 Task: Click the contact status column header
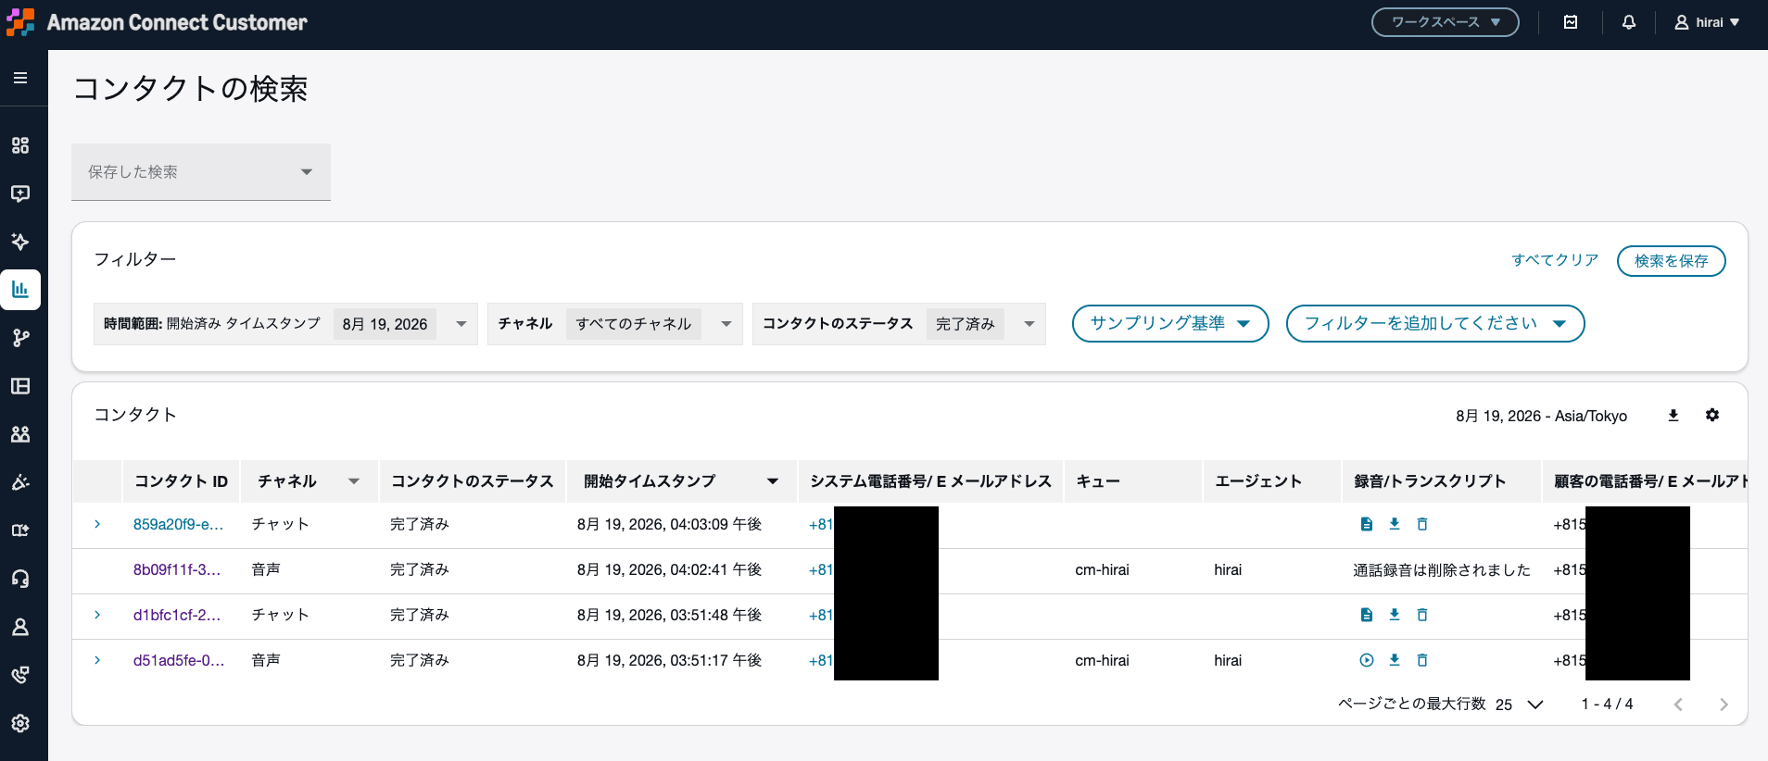click(473, 481)
